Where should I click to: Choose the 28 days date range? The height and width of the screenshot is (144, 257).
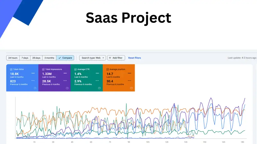[x=36, y=58]
